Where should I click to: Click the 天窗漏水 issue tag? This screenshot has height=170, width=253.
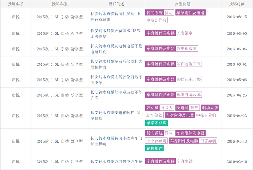(x=185, y=33)
